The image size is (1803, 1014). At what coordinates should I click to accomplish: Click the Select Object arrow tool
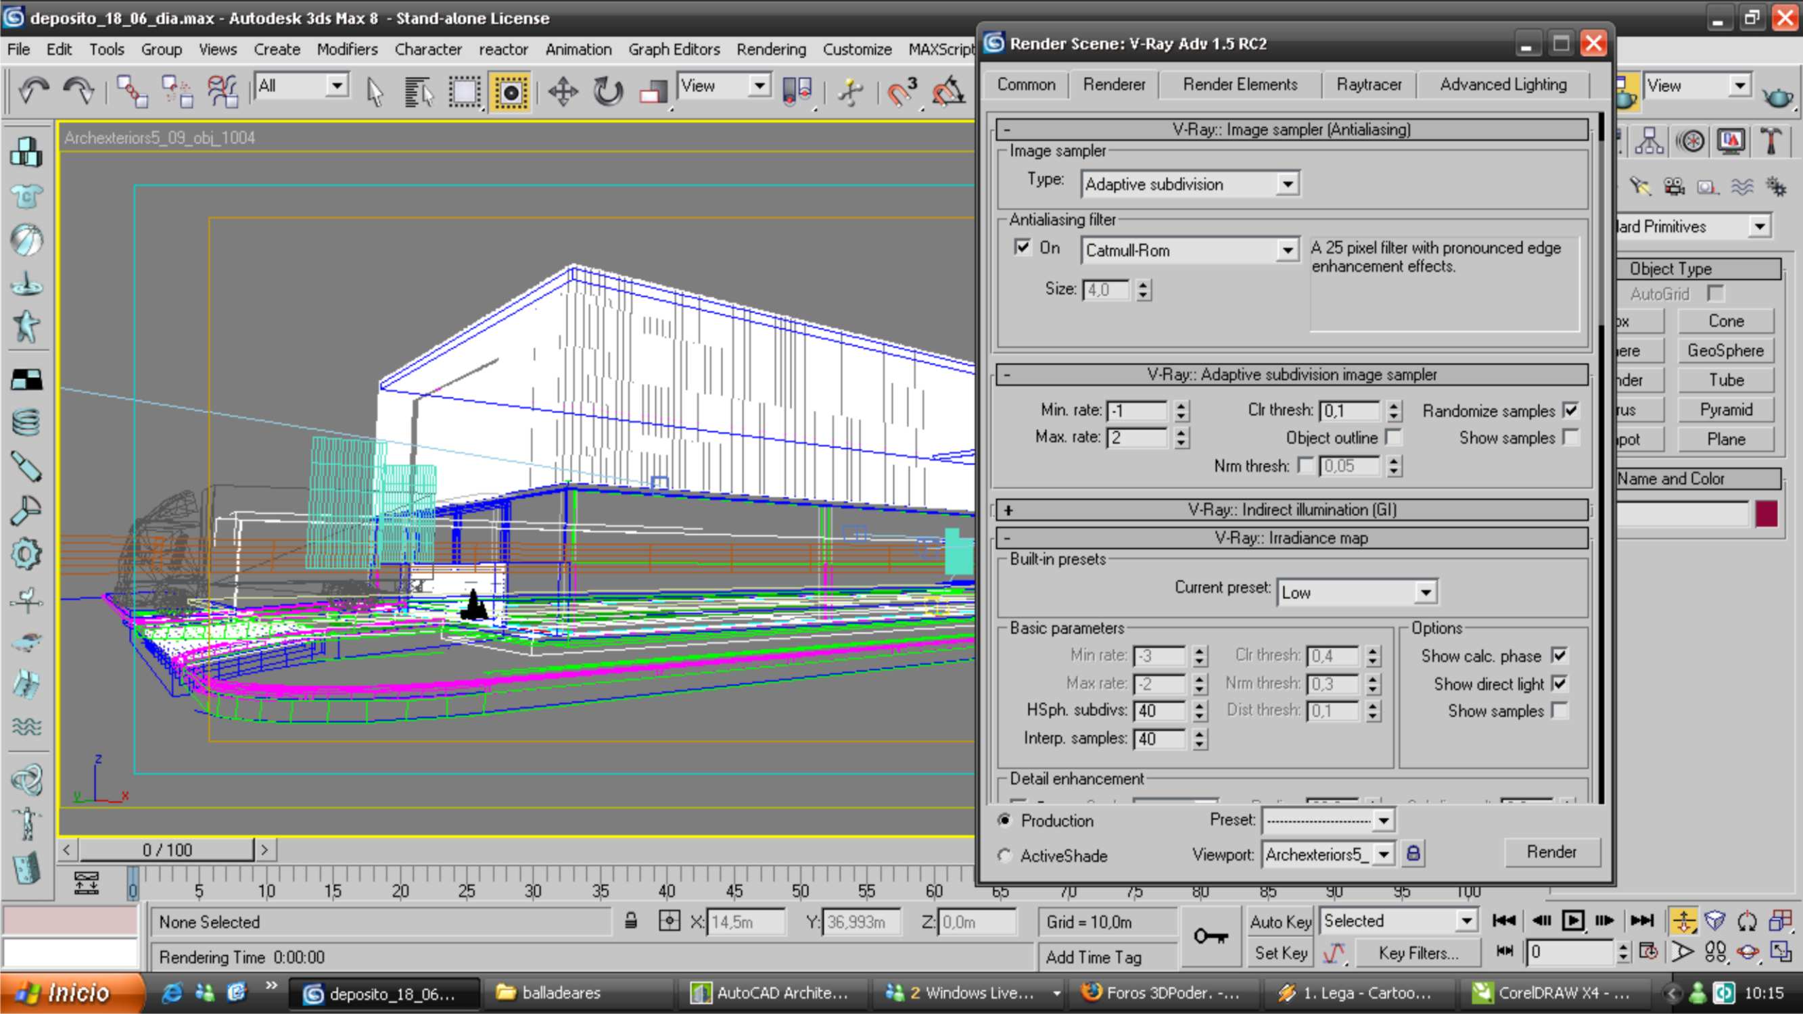point(375,92)
